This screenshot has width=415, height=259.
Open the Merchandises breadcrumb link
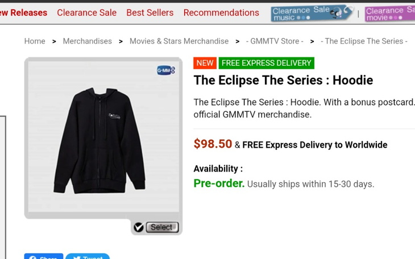pos(87,41)
